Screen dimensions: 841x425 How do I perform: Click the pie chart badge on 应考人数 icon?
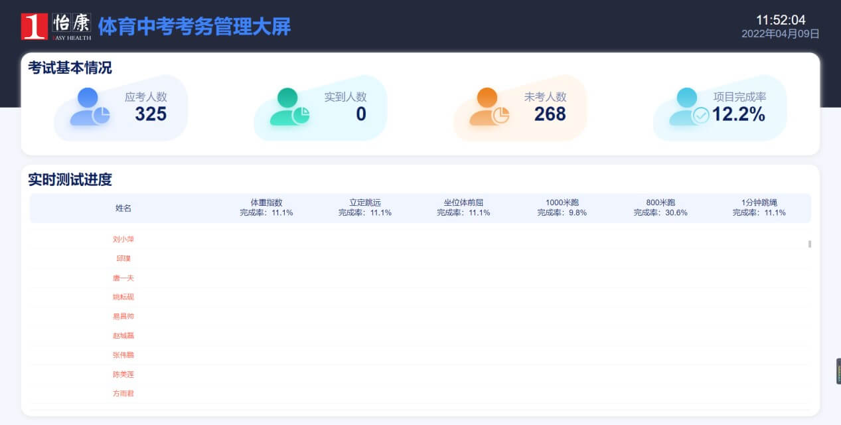pos(102,116)
